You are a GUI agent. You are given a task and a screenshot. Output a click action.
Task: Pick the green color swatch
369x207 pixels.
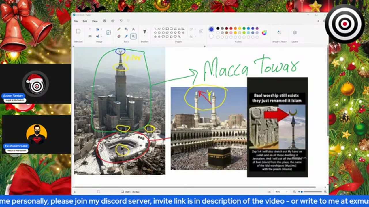[x=244, y=28]
